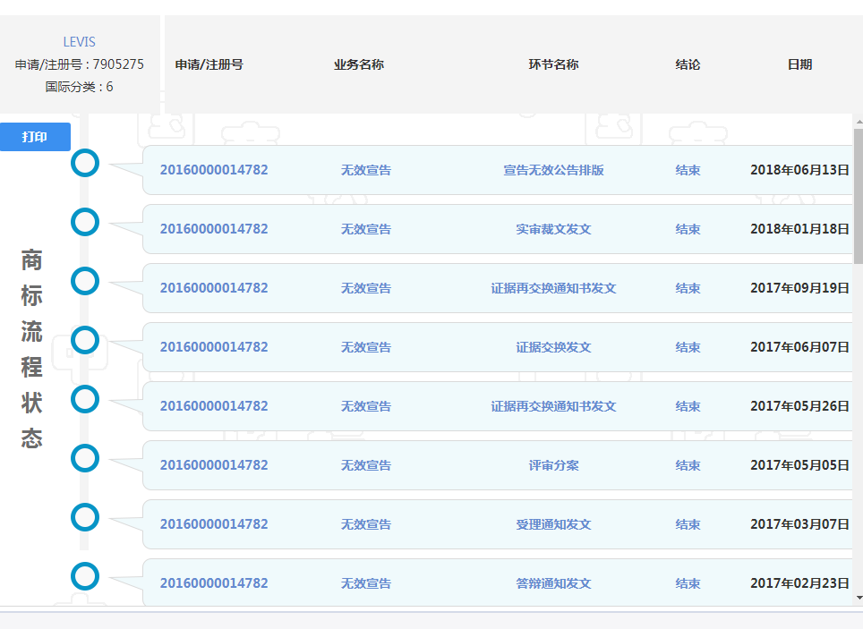Click timeline circle for 答辩通知发文 entry
The height and width of the screenshot is (629, 863).
(x=85, y=576)
